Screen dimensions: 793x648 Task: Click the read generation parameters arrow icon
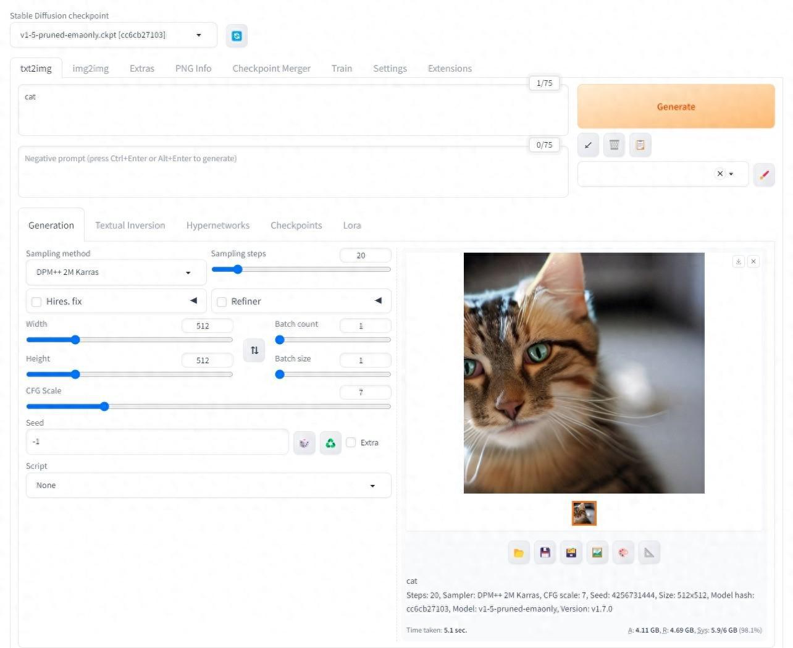(x=588, y=145)
